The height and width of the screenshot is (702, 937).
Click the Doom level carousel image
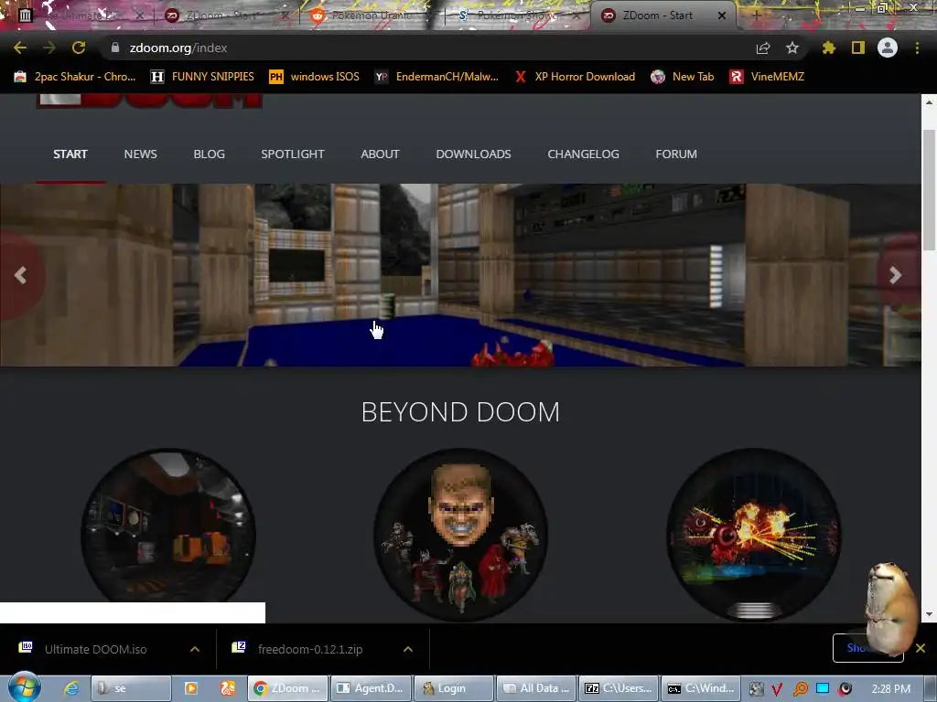click(x=460, y=274)
